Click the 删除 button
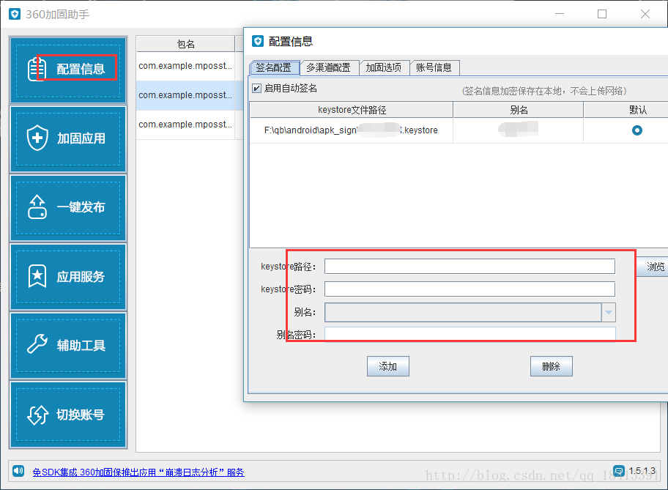This screenshot has width=668, height=490. tap(552, 366)
